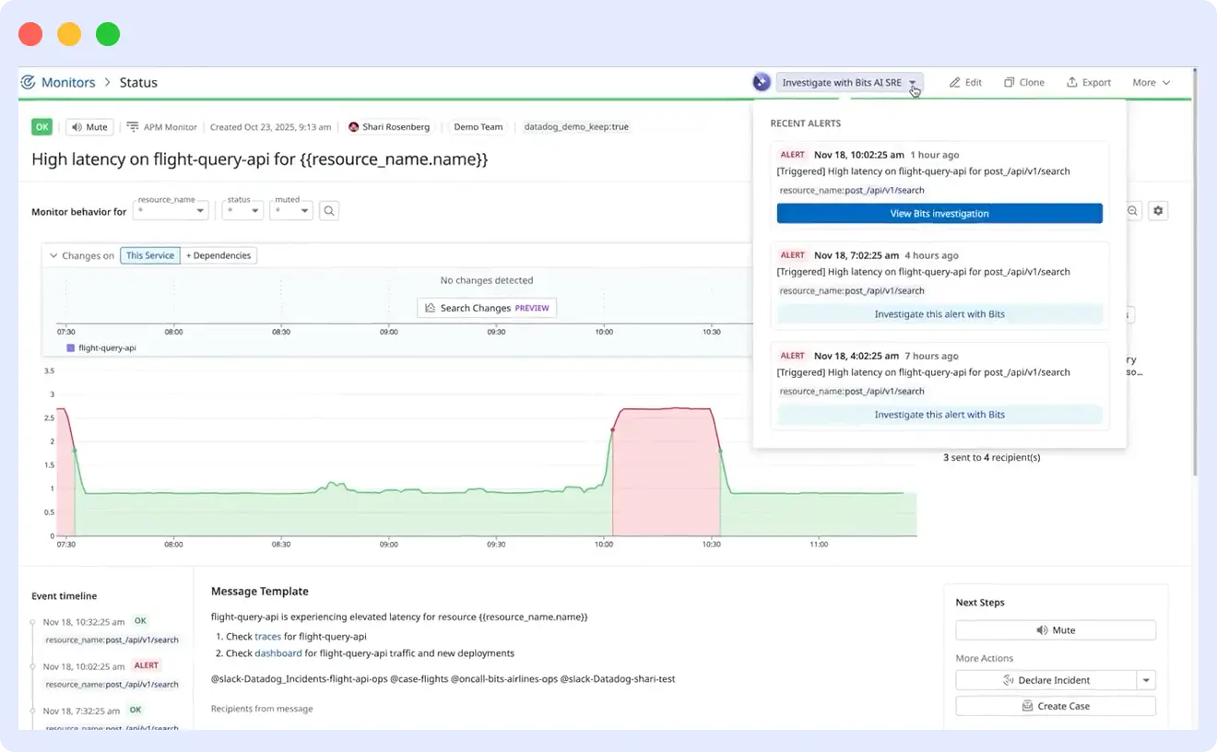
Task: Click the Search Changes preview button
Action: pos(487,308)
